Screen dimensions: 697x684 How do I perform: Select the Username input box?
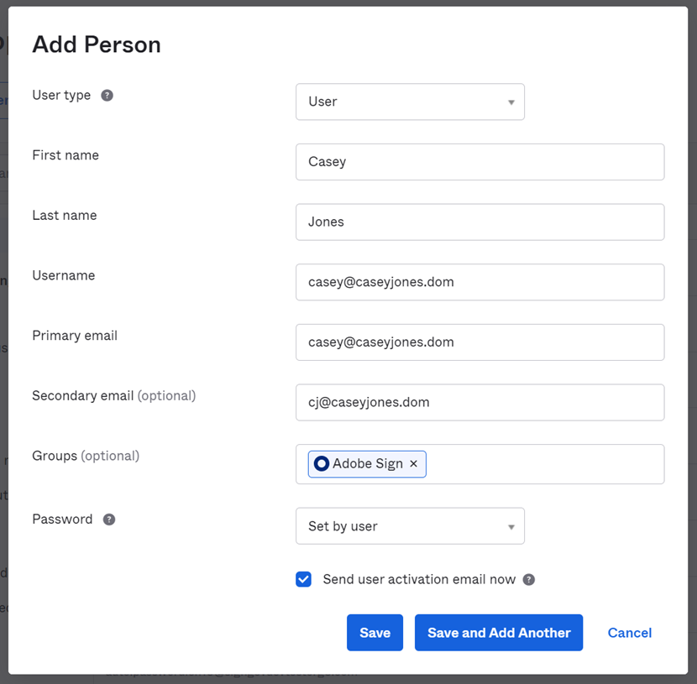(x=480, y=282)
